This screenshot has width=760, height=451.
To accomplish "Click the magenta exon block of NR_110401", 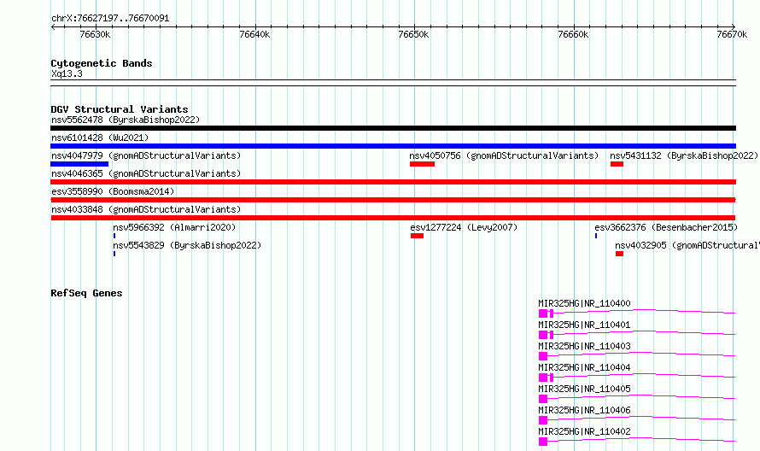I will [x=543, y=335].
